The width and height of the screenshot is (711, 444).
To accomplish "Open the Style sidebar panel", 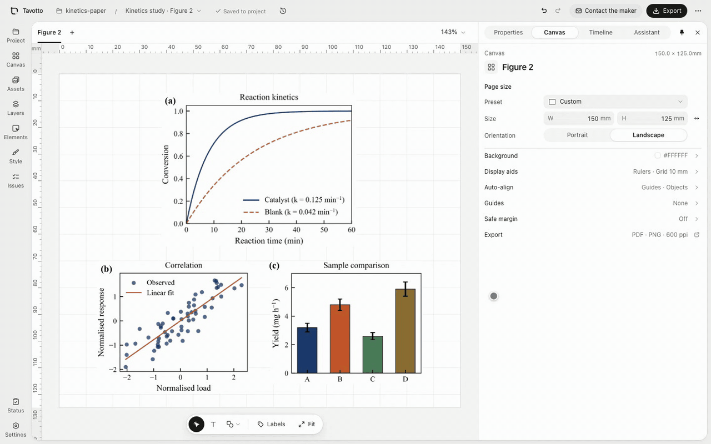I will [x=16, y=157].
